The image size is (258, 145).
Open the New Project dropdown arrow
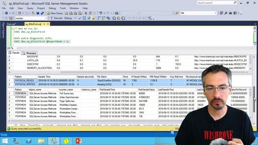point(23,13)
